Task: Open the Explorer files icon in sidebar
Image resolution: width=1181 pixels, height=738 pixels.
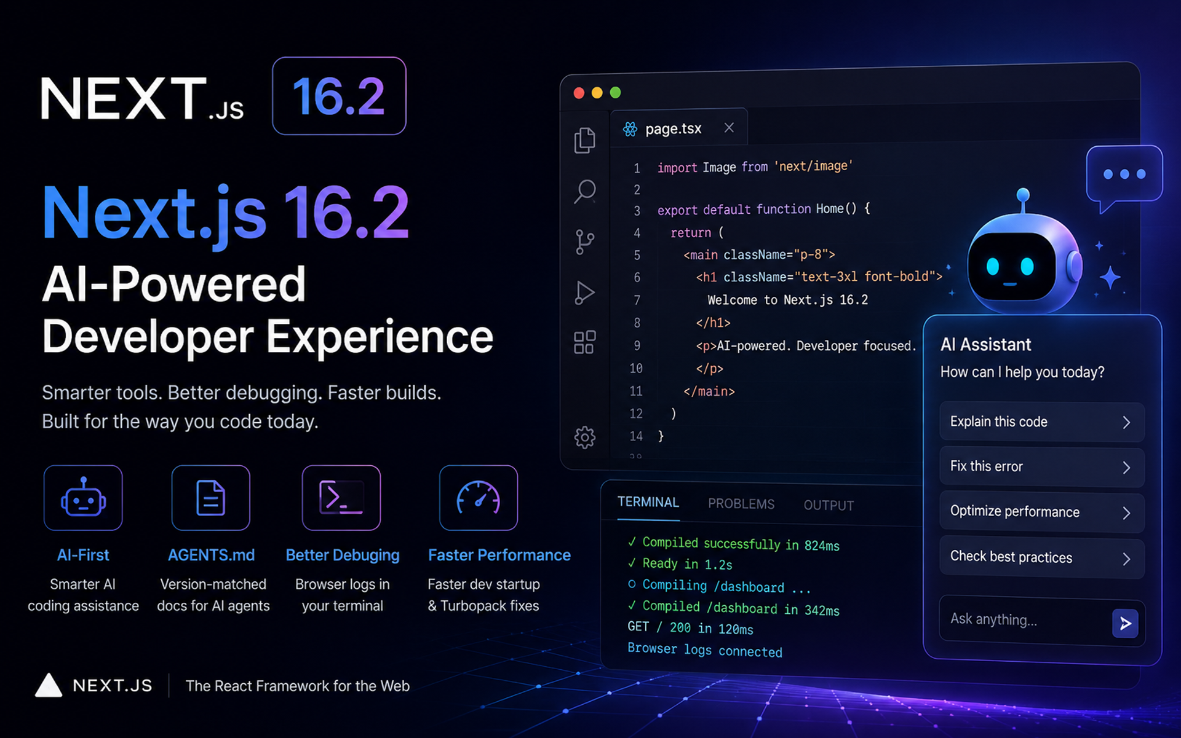Action: click(x=584, y=140)
